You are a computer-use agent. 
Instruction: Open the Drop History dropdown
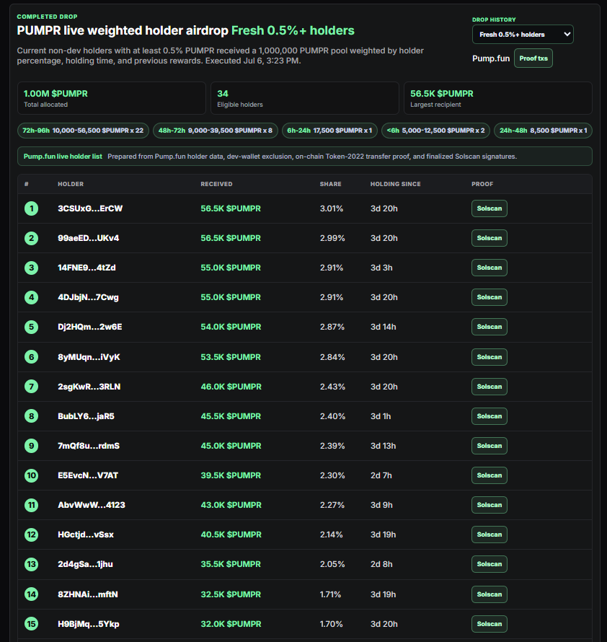click(x=523, y=35)
